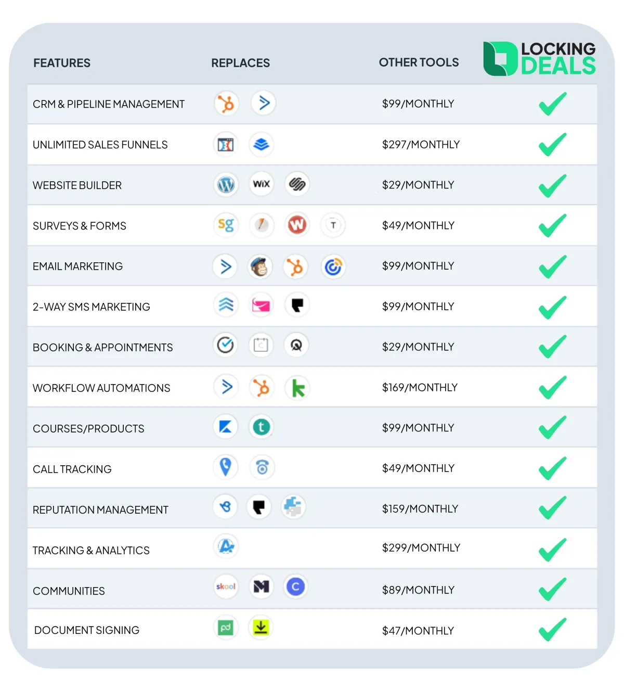Image resolution: width=624 pixels, height=687 pixels.
Task: Click the checkmark for Tracking & Analytics
Action: click(x=553, y=549)
